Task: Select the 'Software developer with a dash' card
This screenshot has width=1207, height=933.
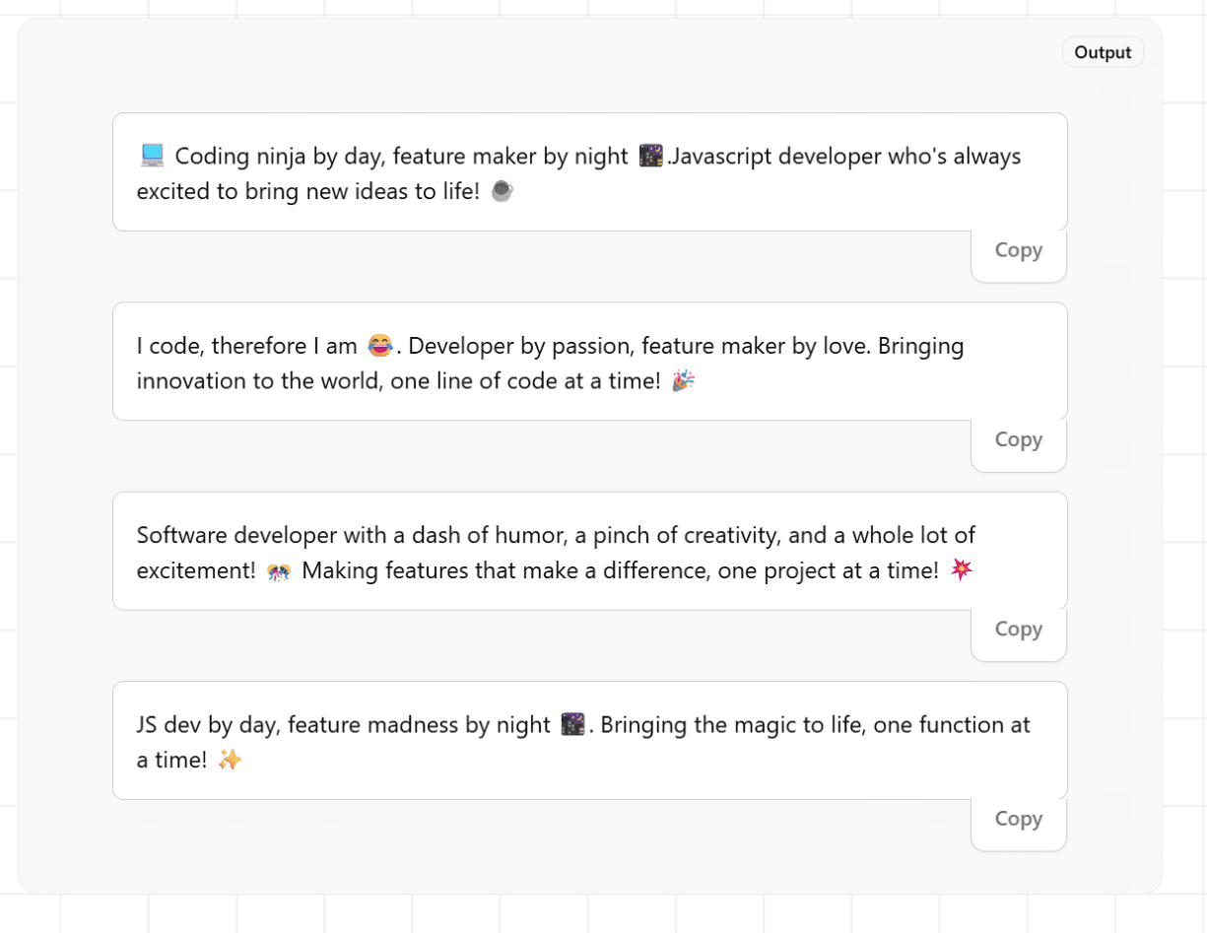Action: pos(590,551)
